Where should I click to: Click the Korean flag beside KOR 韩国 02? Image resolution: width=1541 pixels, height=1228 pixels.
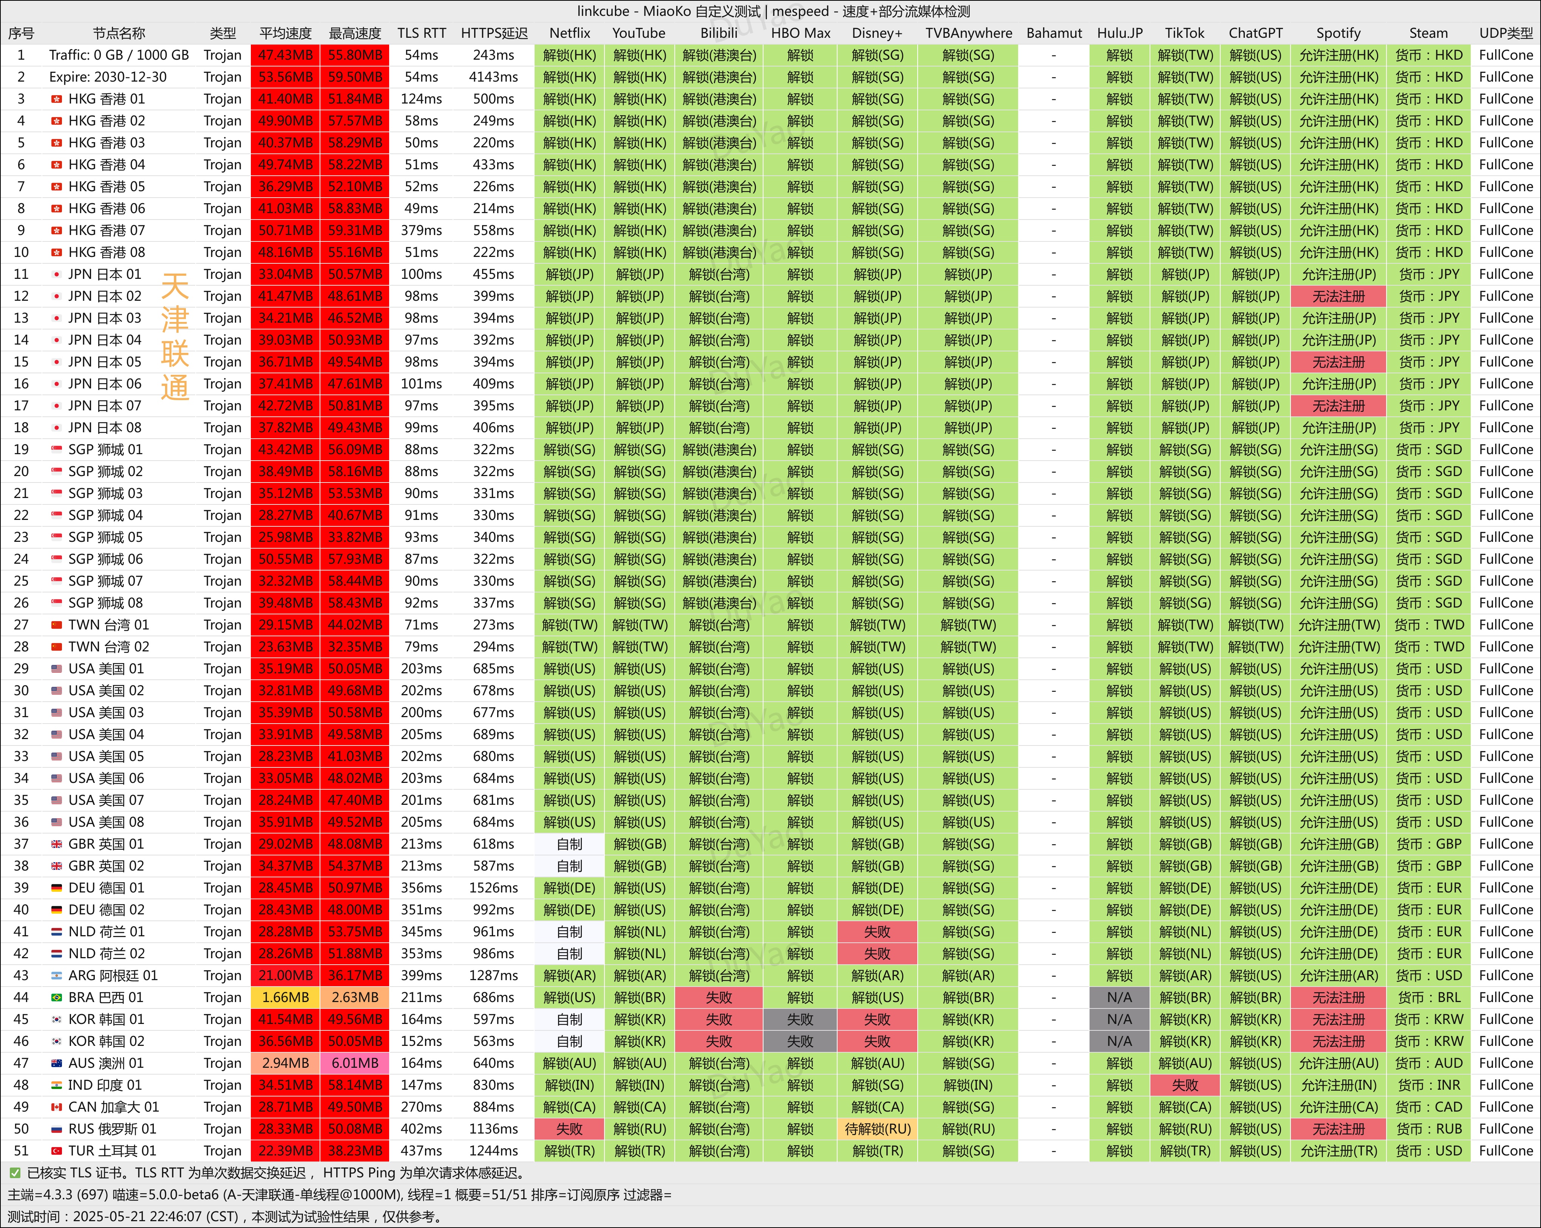tap(56, 1041)
